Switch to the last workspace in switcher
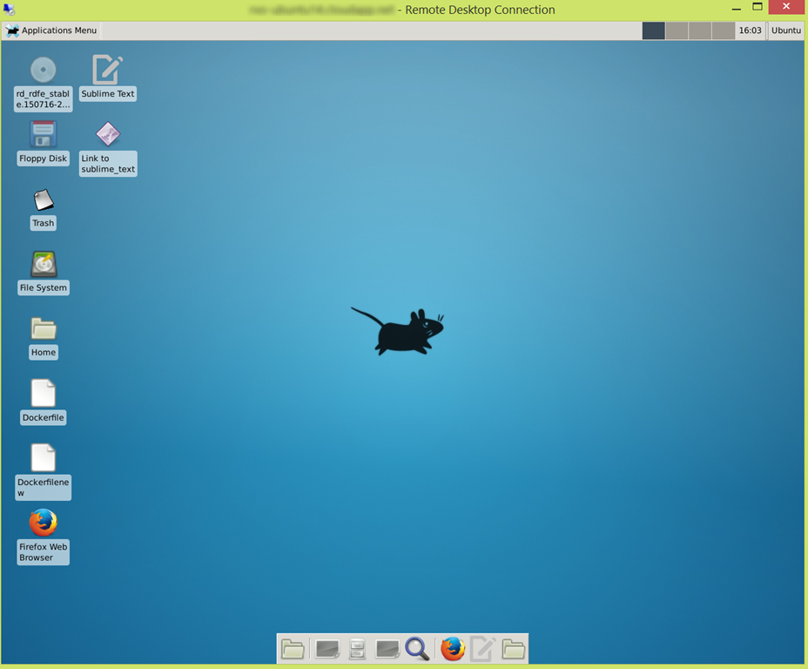The width and height of the screenshot is (808, 669). coord(724,30)
